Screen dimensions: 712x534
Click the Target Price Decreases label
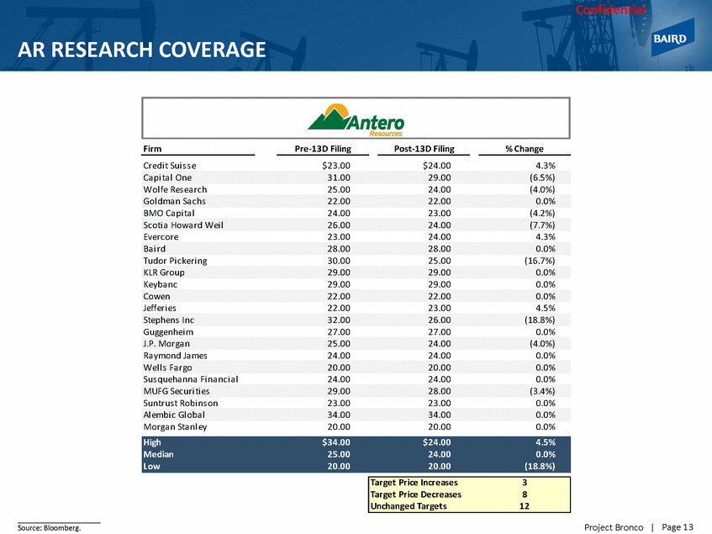[416, 494]
